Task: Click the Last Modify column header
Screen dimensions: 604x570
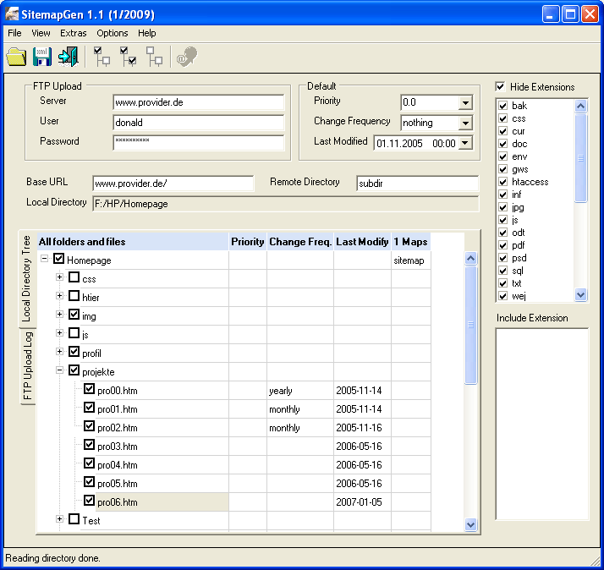Action: tap(362, 242)
